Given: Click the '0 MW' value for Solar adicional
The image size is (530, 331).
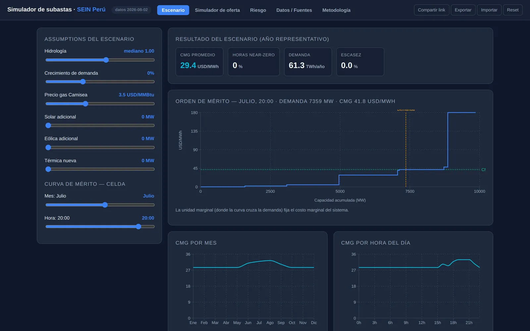Looking at the screenshot, I should (x=148, y=117).
